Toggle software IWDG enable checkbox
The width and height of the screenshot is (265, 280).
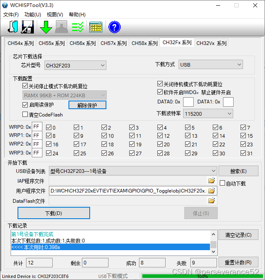click(160, 92)
